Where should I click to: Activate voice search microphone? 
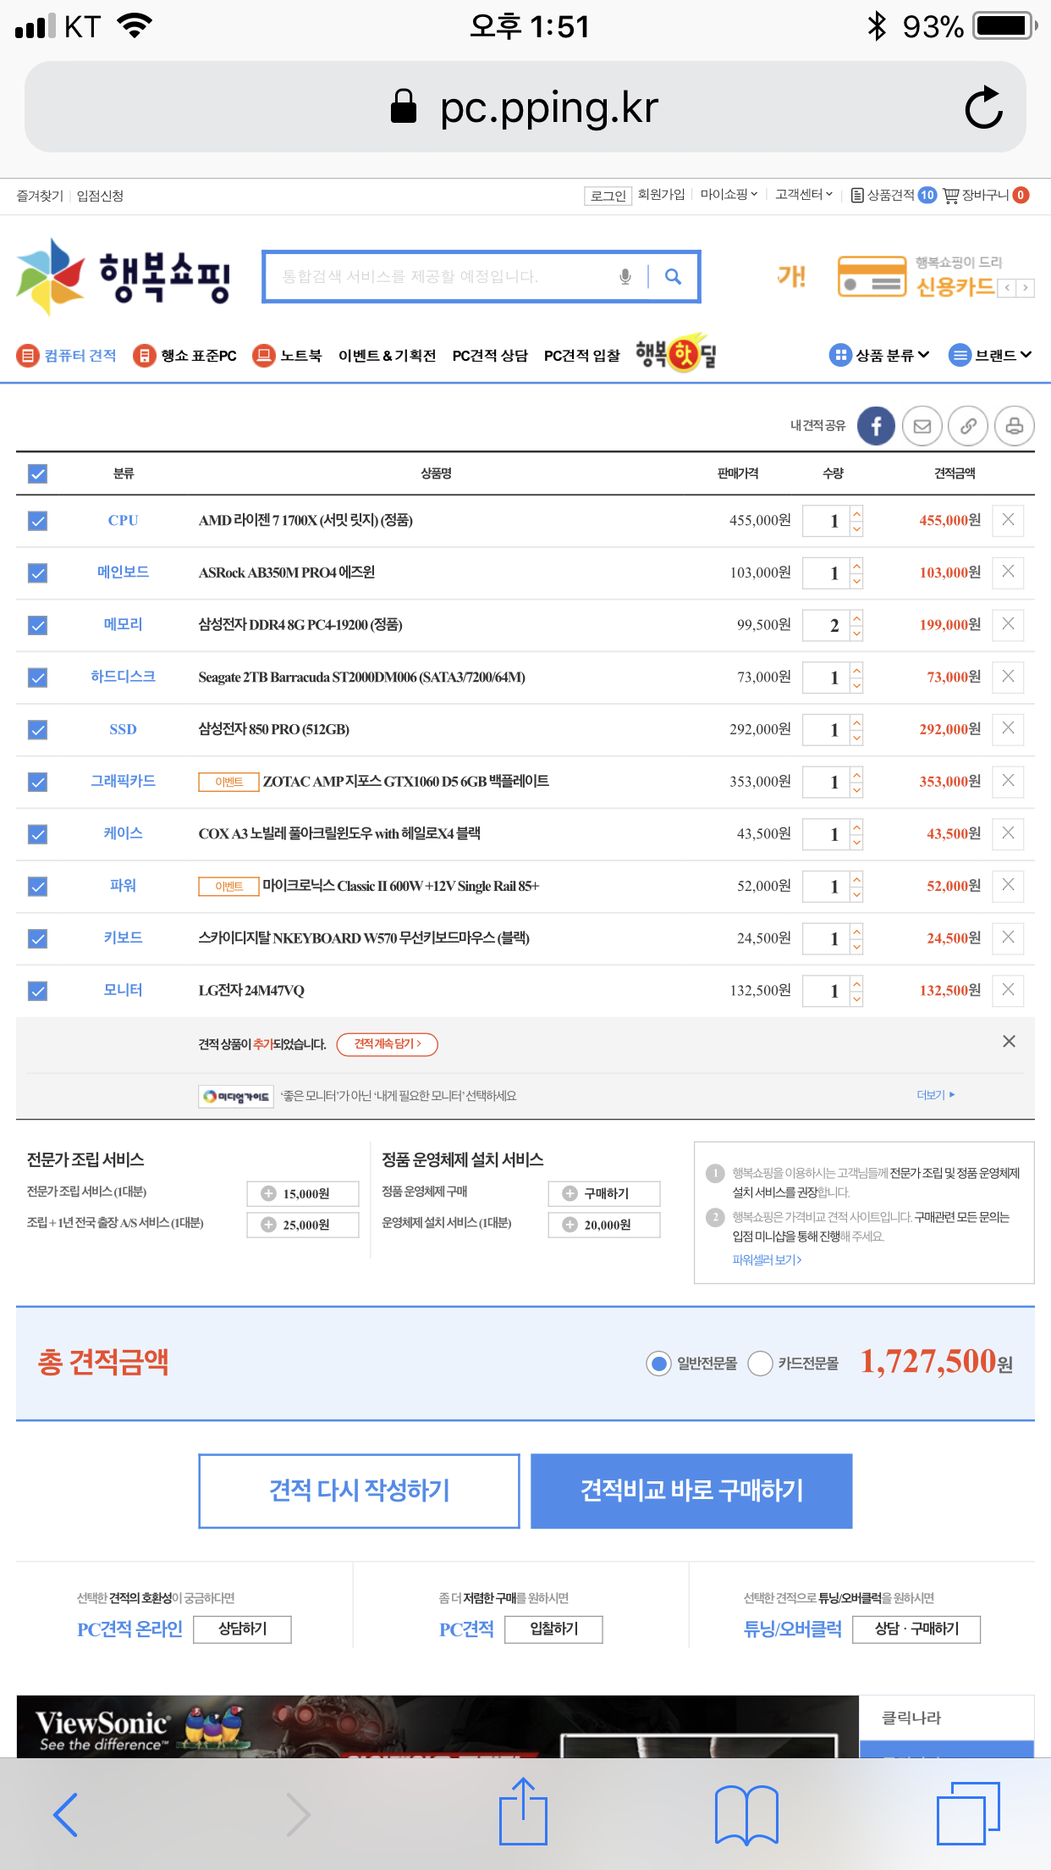click(625, 276)
